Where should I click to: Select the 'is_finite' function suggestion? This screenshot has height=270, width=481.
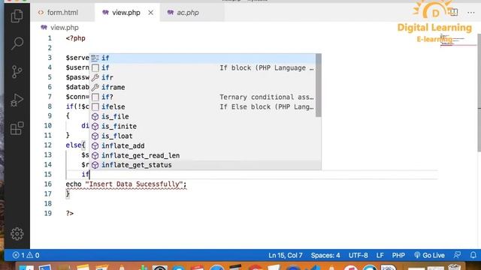click(203, 126)
